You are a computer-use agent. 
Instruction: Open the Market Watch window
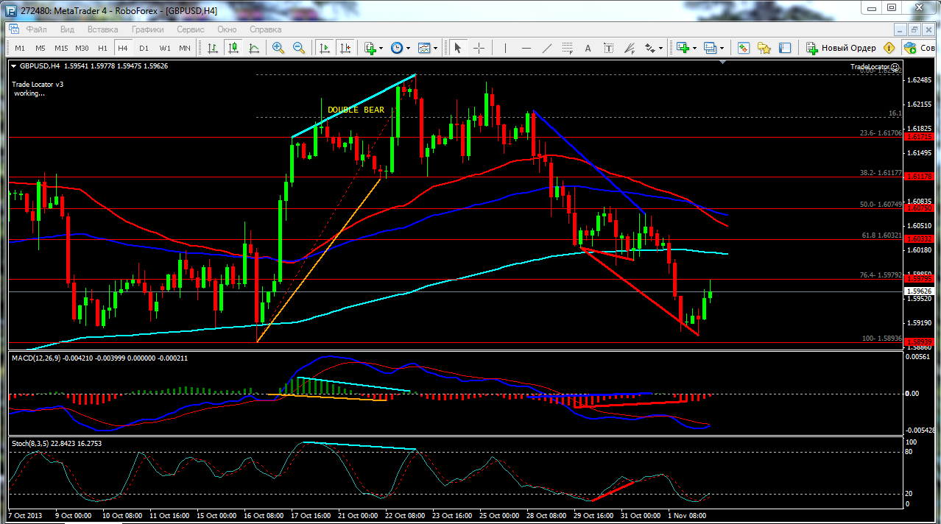744,48
